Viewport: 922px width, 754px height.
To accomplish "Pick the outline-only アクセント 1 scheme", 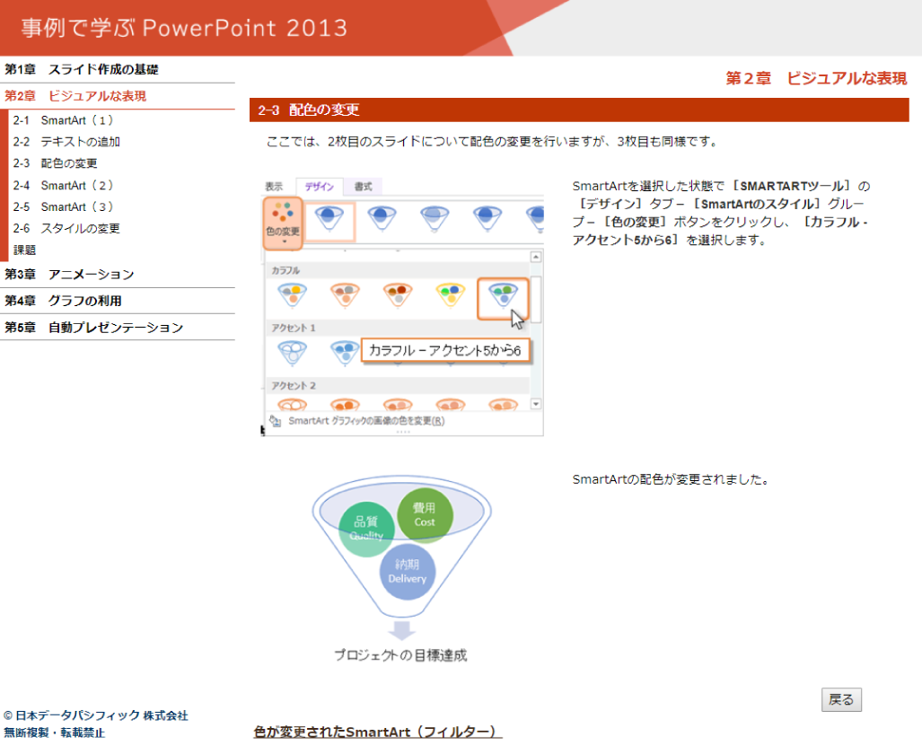I will pos(293,353).
